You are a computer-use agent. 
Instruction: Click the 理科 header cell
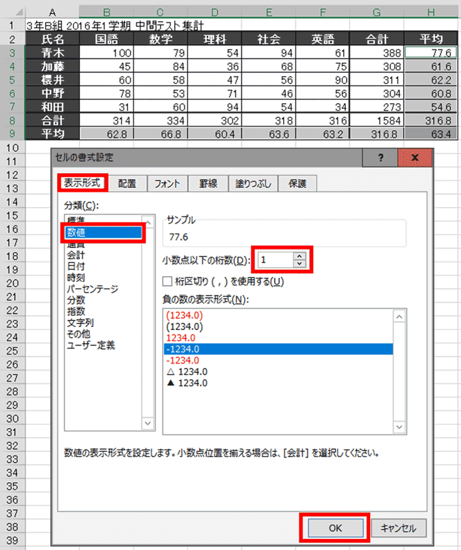[x=214, y=39]
